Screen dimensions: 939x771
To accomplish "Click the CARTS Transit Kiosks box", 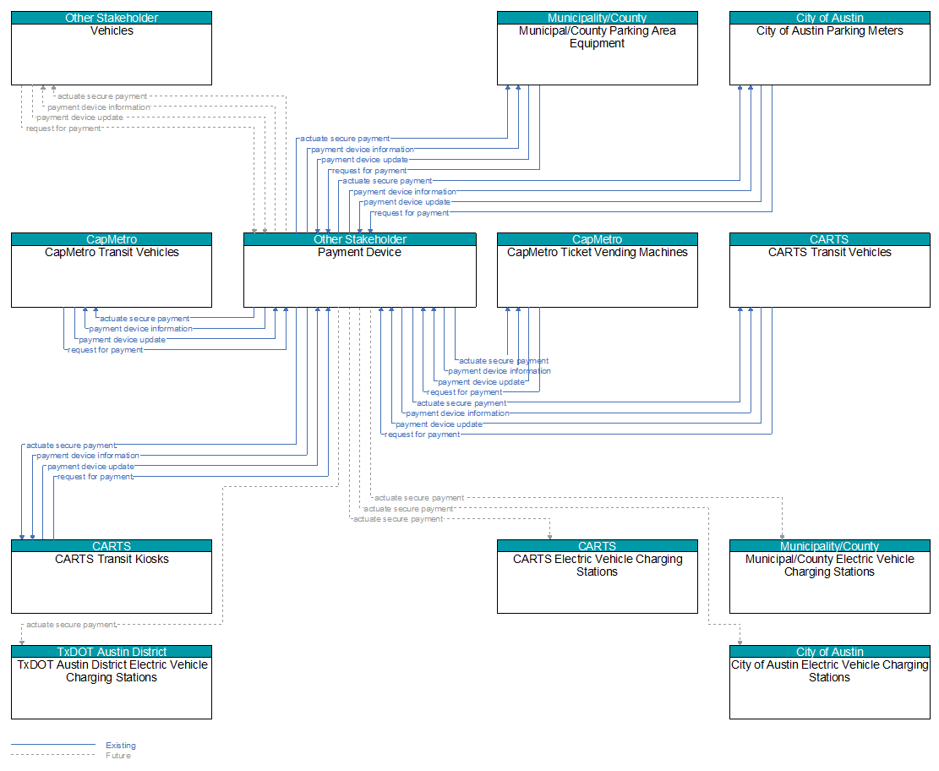I will coord(112,577).
